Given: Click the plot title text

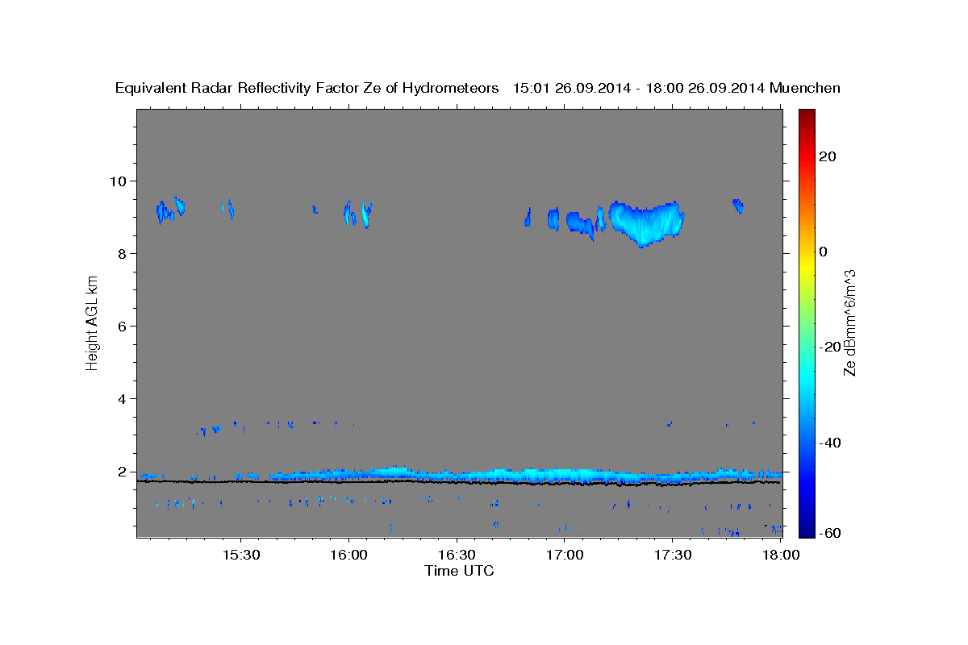Looking at the screenshot, I should [x=478, y=88].
